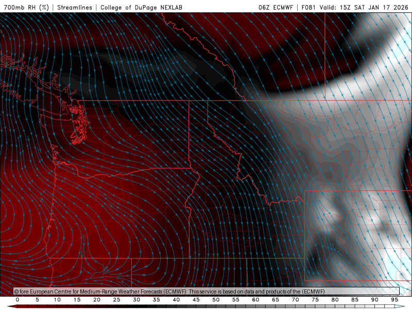
Task: Click "Valid: 15Z SAT JAN 17 2026" text
Action: [x=364, y=7]
